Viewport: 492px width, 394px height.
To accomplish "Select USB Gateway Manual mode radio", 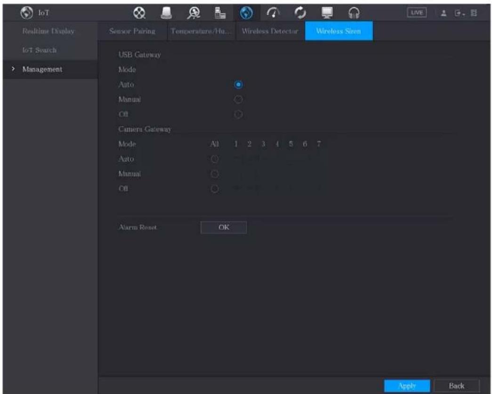I will pos(239,99).
